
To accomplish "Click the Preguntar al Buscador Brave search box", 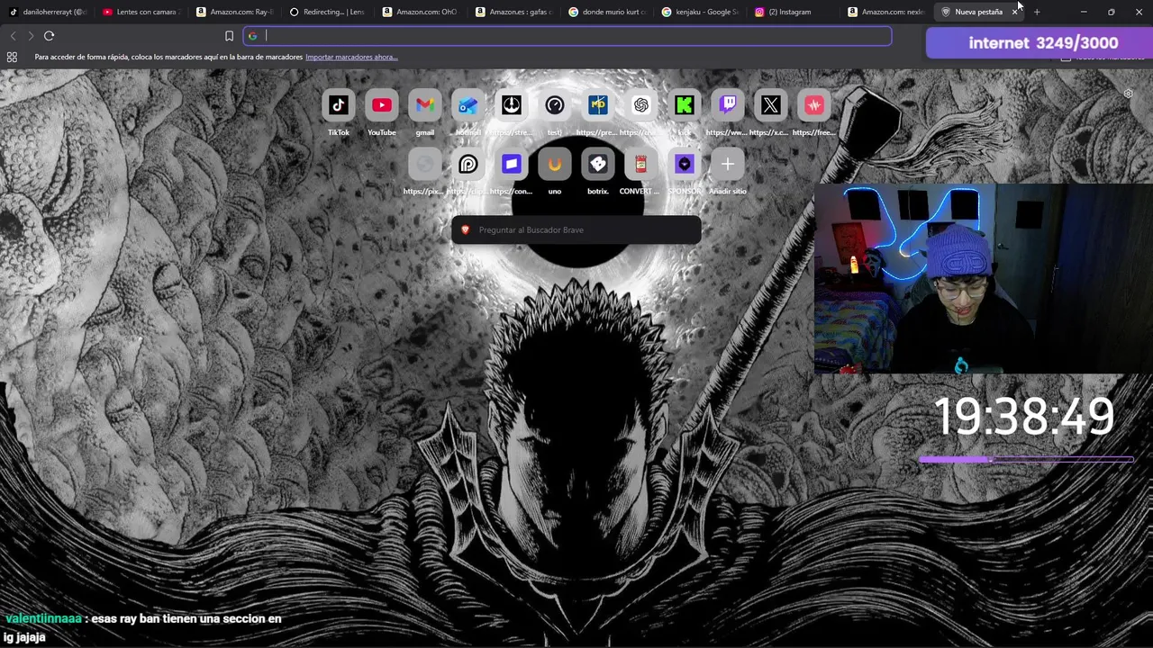I will [576, 229].
